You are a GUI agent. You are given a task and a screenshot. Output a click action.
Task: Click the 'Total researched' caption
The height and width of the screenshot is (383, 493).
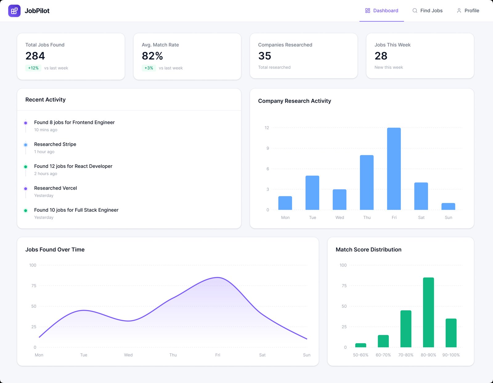pyautogui.click(x=274, y=67)
